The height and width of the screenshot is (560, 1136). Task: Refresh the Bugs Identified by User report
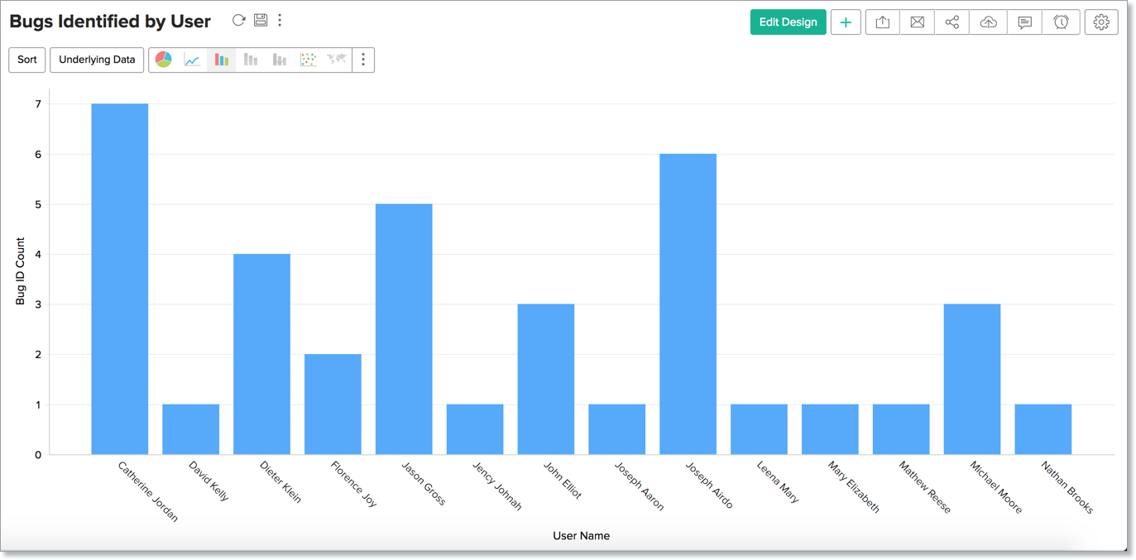click(238, 20)
